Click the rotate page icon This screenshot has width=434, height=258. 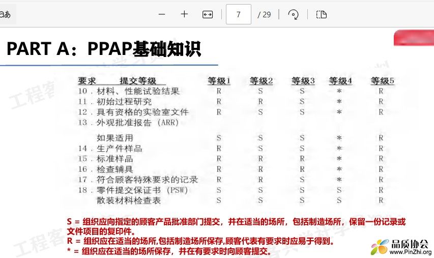294,14
